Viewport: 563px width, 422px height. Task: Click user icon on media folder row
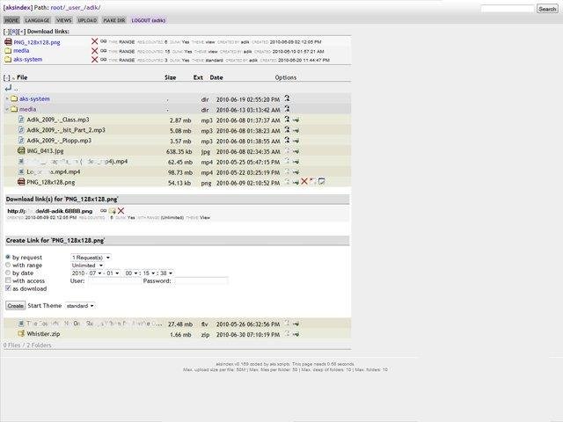287,109
